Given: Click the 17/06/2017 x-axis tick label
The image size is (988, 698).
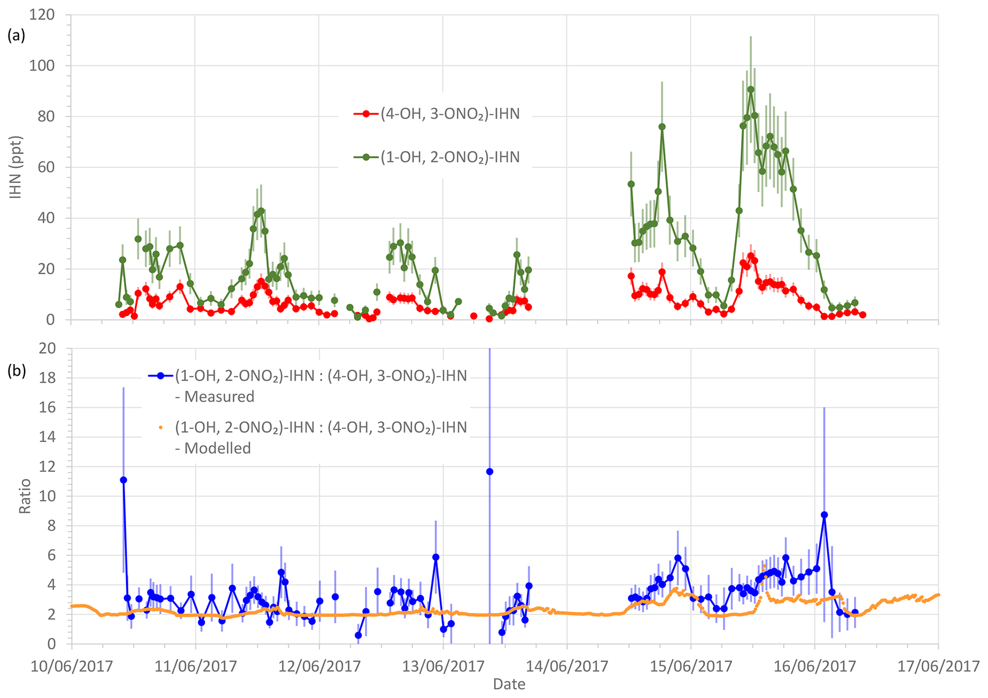Looking at the screenshot, I should pos(938,666).
